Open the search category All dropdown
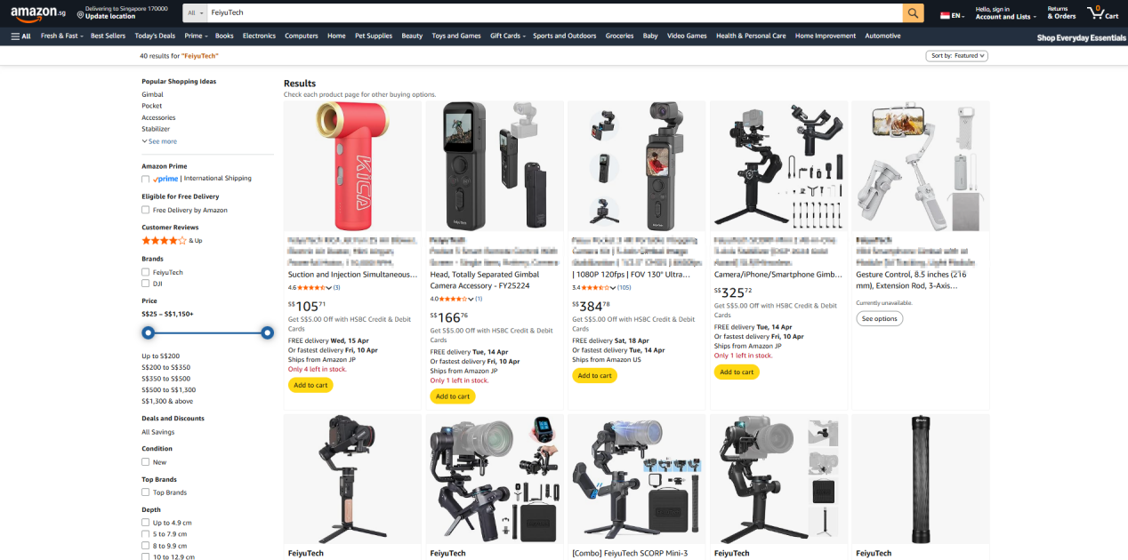This screenshot has height=560, width=1128. 196,13
